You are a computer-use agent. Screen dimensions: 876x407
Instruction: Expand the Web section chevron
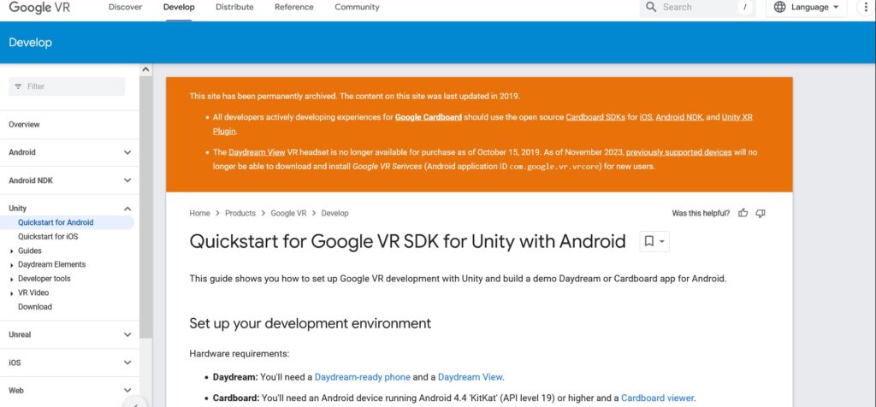click(127, 391)
